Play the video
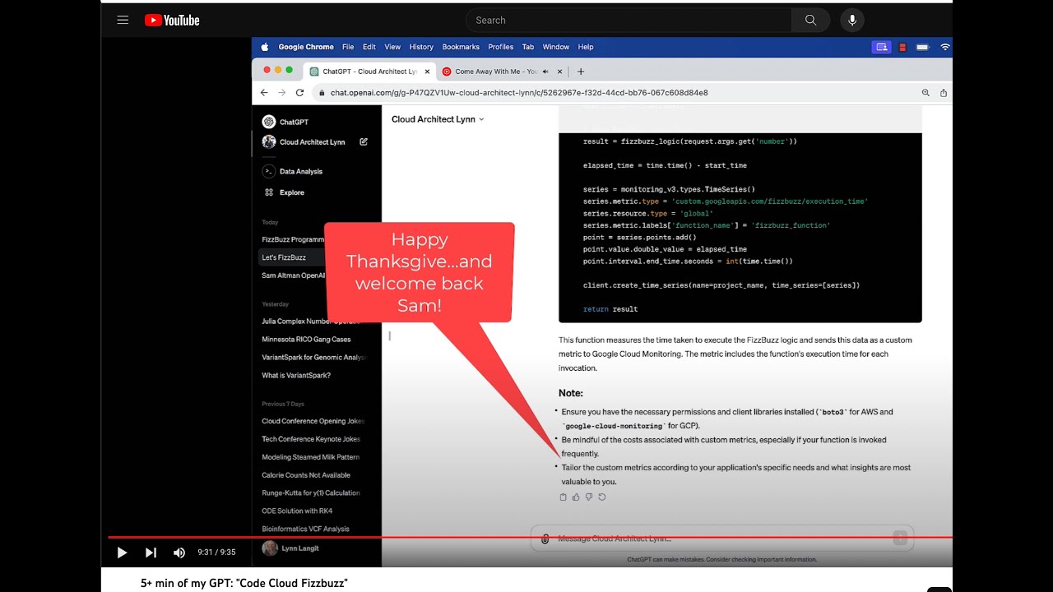The image size is (1053, 592). click(x=122, y=553)
